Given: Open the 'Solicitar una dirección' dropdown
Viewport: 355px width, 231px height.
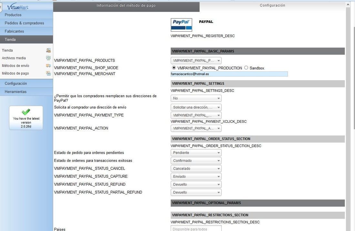Looking at the screenshot, I should click(196, 108).
